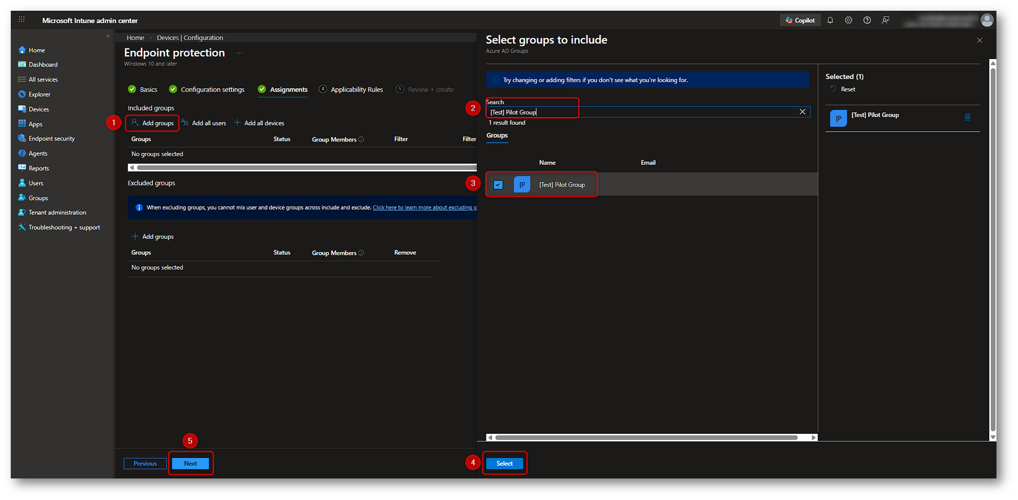Open Copilot from the top bar
Viewport: 1018px width, 500px height.
click(x=800, y=21)
